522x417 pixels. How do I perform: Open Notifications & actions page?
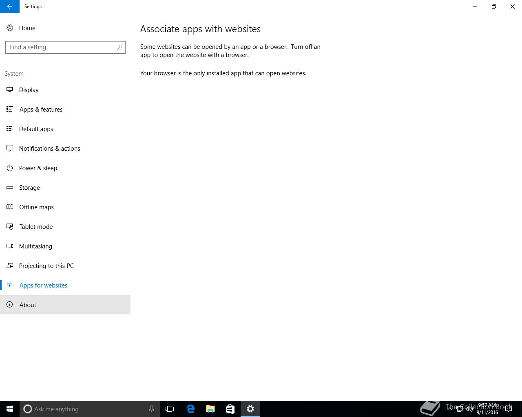click(x=65, y=148)
